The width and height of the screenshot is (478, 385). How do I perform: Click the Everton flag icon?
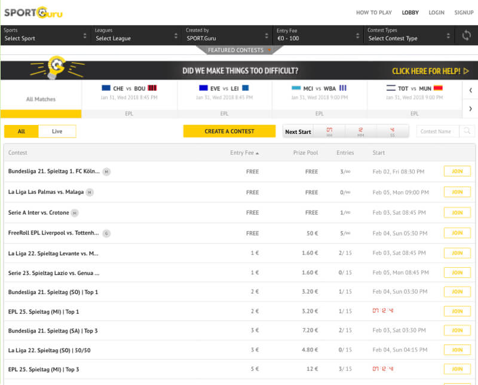(x=203, y=88)
